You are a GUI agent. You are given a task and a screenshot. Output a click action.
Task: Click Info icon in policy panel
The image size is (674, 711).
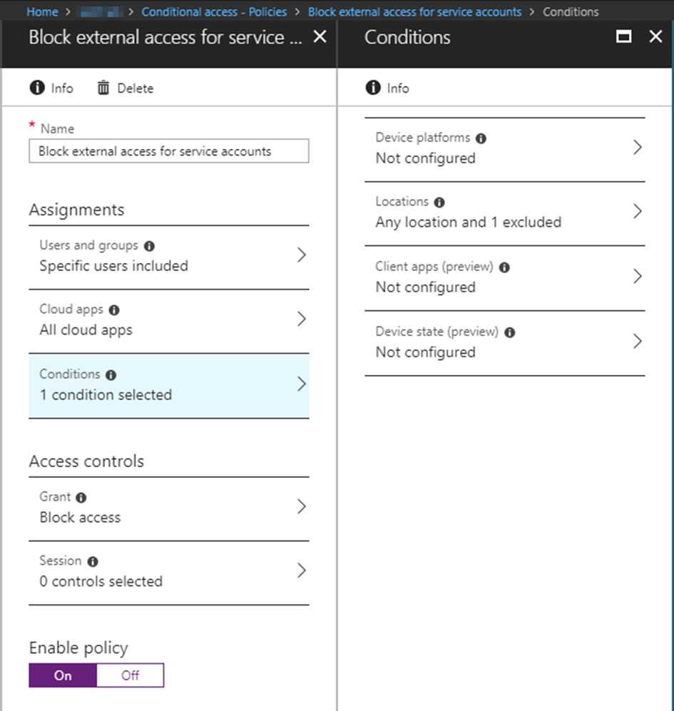[x=36, y=88]
